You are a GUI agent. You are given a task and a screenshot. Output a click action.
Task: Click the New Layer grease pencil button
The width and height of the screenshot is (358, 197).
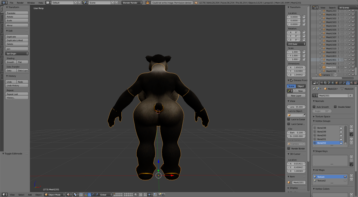[296, 96]
